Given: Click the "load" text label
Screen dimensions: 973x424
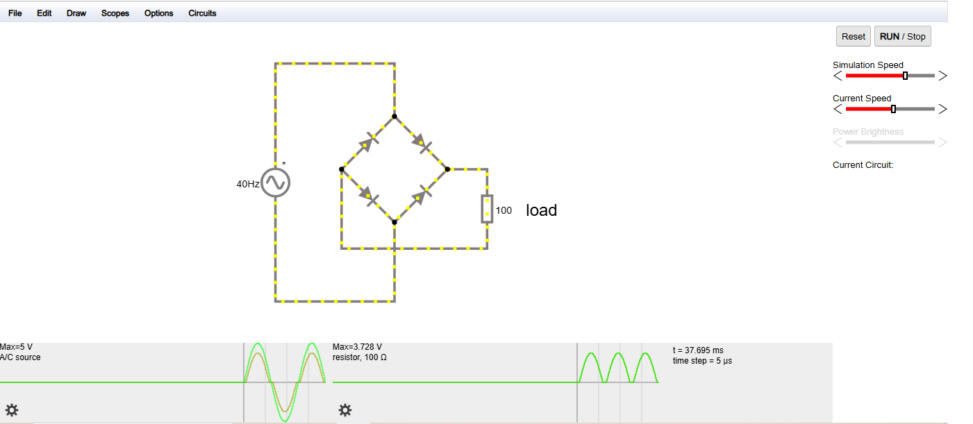Looking at the screenshot, I should pos(541,210).
